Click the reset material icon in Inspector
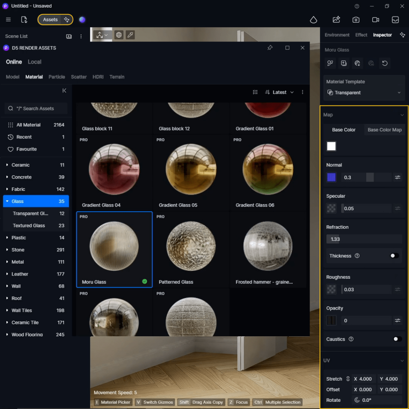The image size is (409, 409). pyautogui.click(x=385, y=63)
